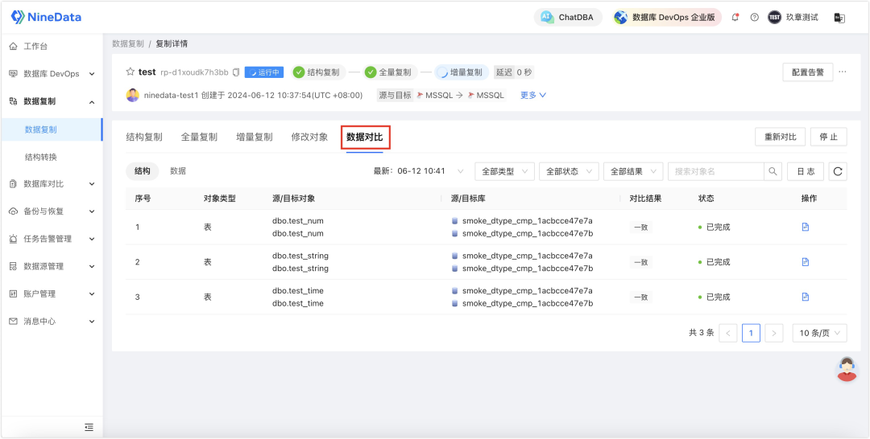Screen dimensions: 870x439
Task: Open customer support avatar chat
Action: tap(847, 369)
